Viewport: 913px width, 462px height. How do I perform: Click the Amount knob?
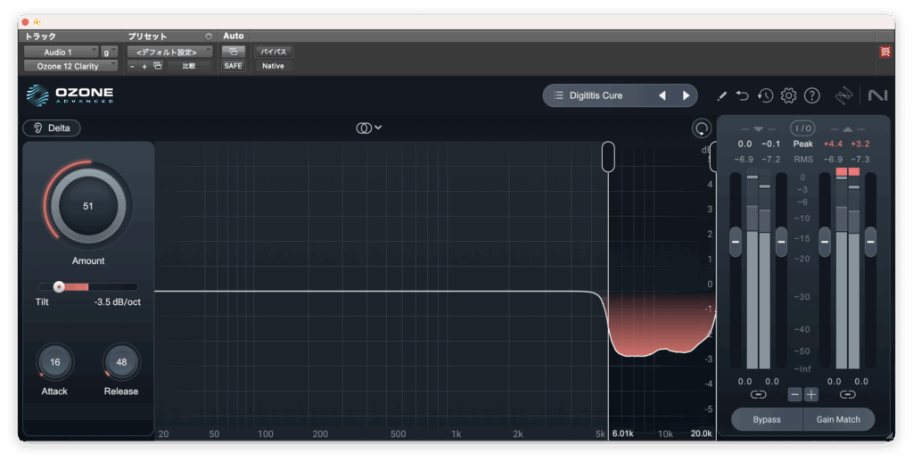(88, 205)
